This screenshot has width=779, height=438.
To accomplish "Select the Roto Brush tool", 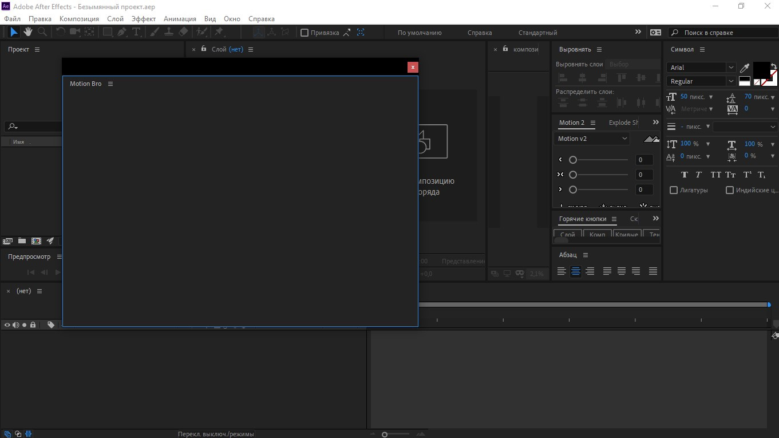I will pos(201,33).
